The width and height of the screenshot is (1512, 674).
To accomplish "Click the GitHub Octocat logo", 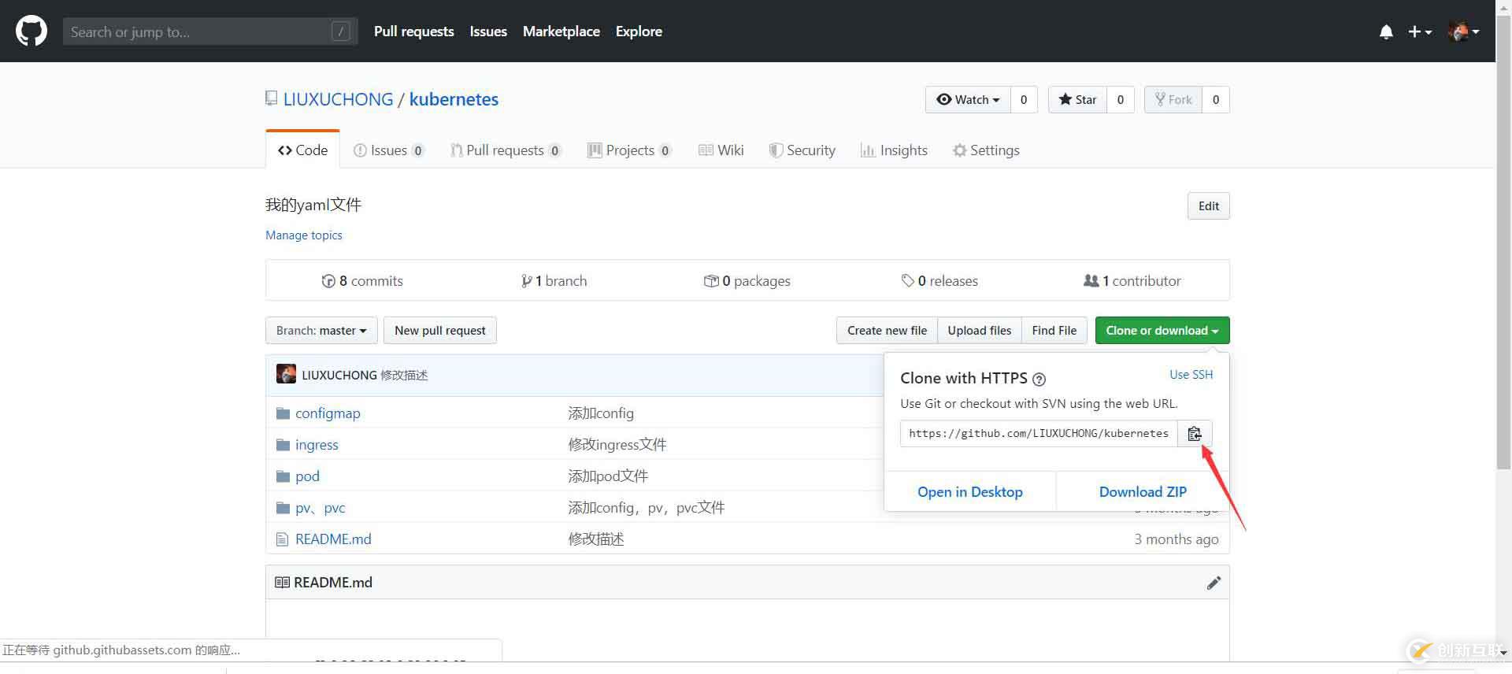I will click(31, 31).
